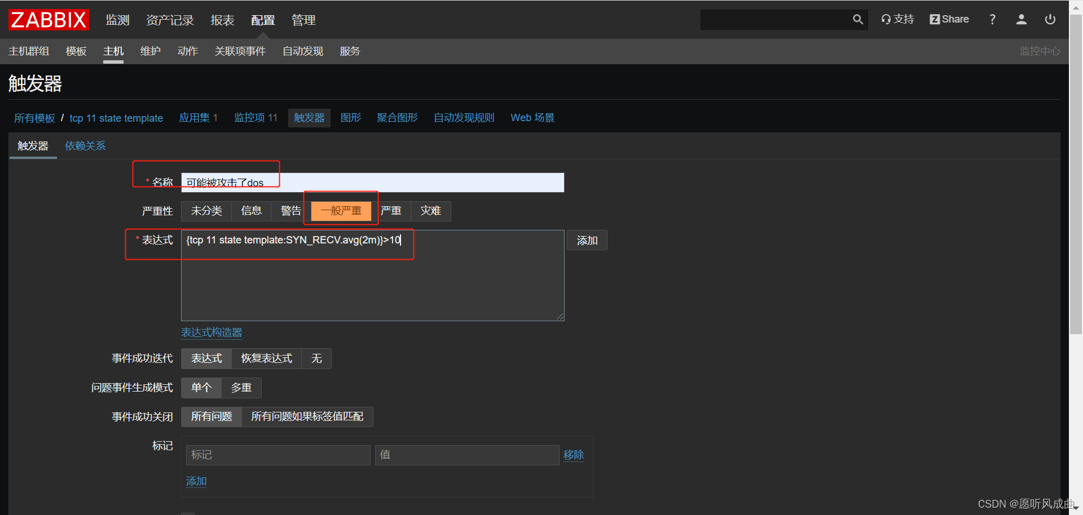Click the 值 tag value field
The image size is (1083, 515).
pos(467,455)
